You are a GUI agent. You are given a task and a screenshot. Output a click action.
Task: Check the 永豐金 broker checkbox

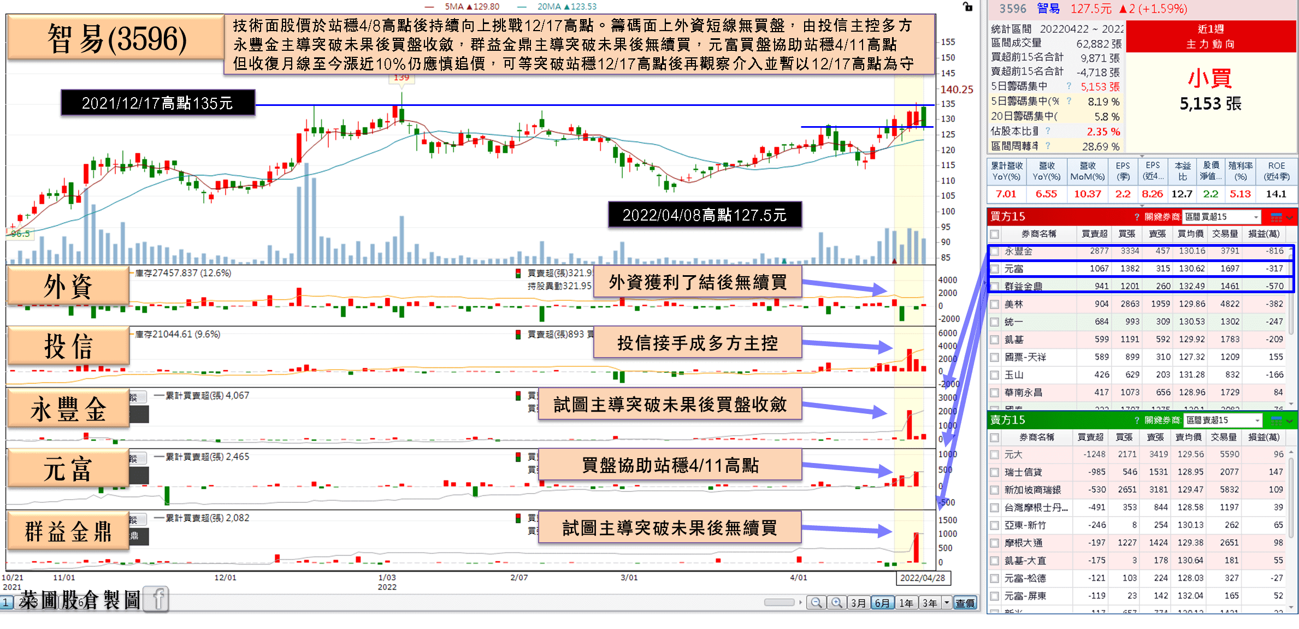(995, 252)
